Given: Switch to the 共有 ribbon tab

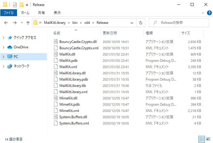Looking at the screenshot, I should [x=41, y=13].
